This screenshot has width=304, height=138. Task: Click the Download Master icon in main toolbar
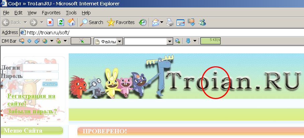tap(191, 22)
